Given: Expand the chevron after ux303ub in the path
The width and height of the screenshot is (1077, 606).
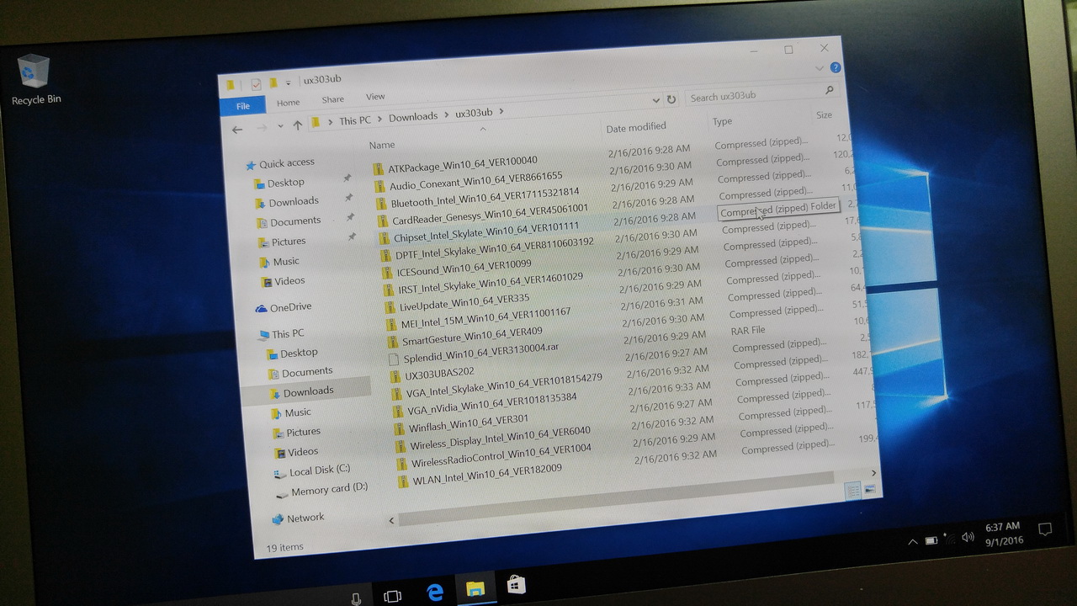Looking at the screenshot, I should [x=501, y=111].
